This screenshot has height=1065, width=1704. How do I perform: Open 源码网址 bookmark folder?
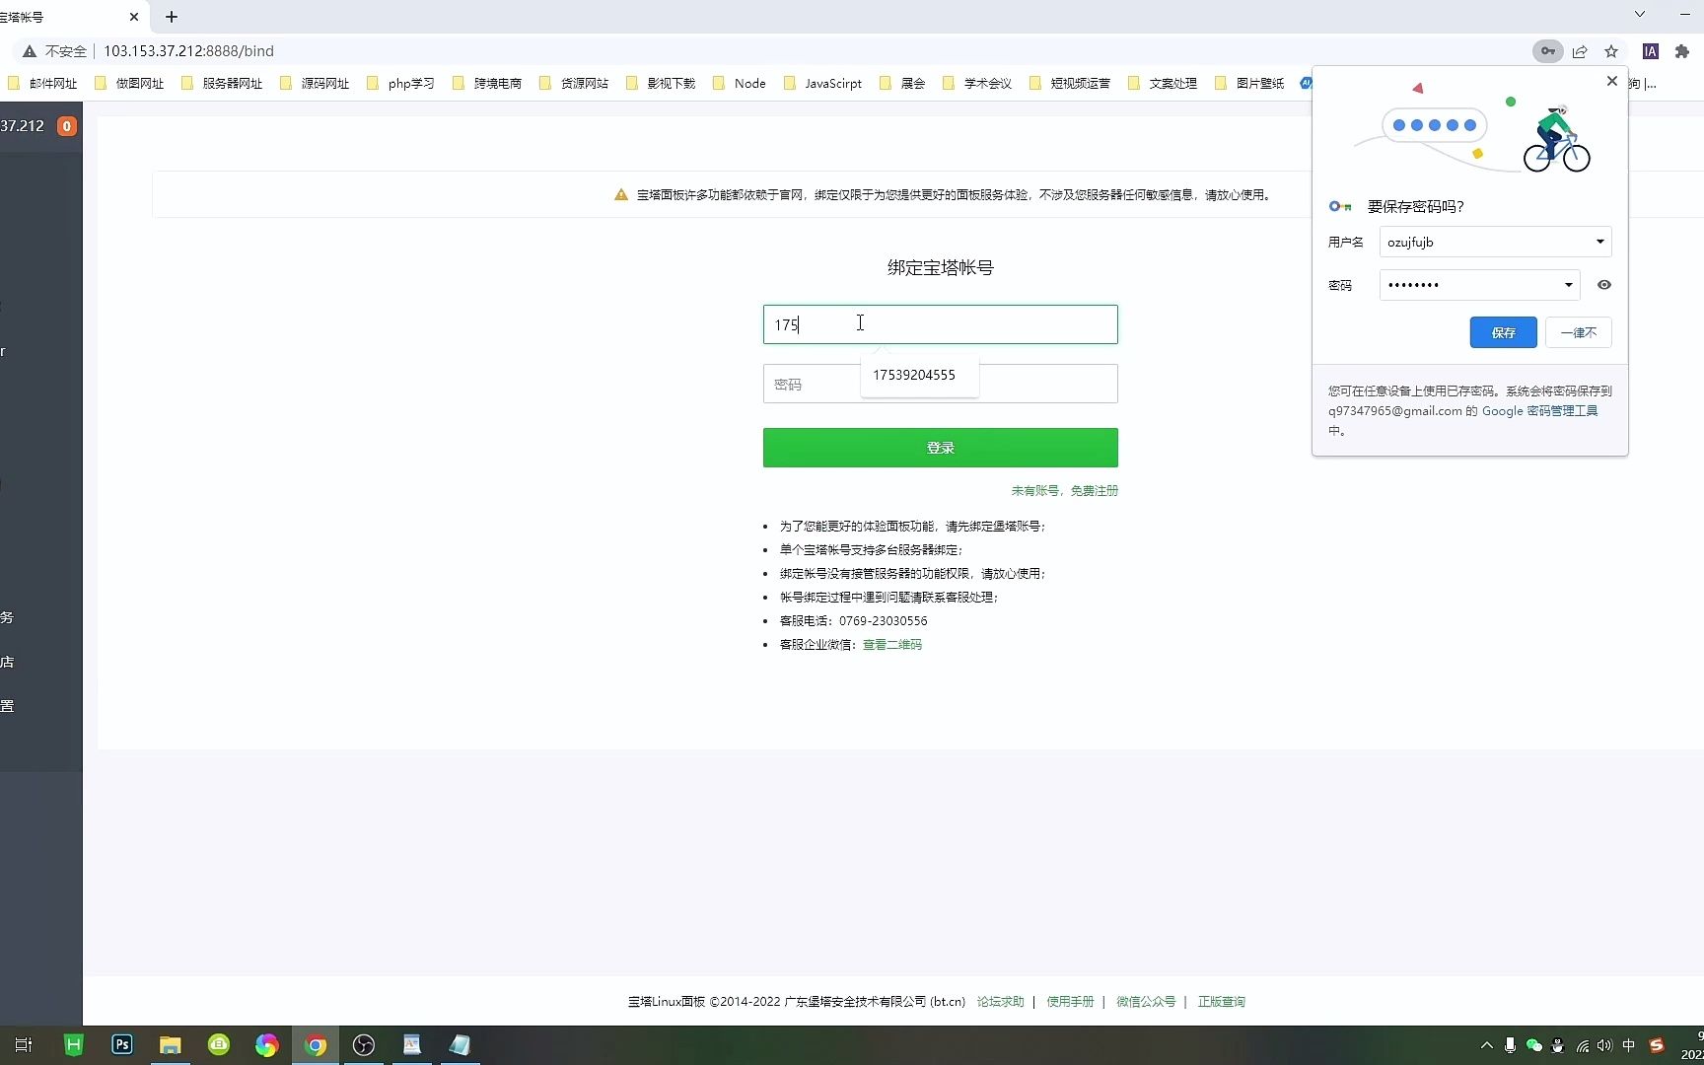(316, 83)
